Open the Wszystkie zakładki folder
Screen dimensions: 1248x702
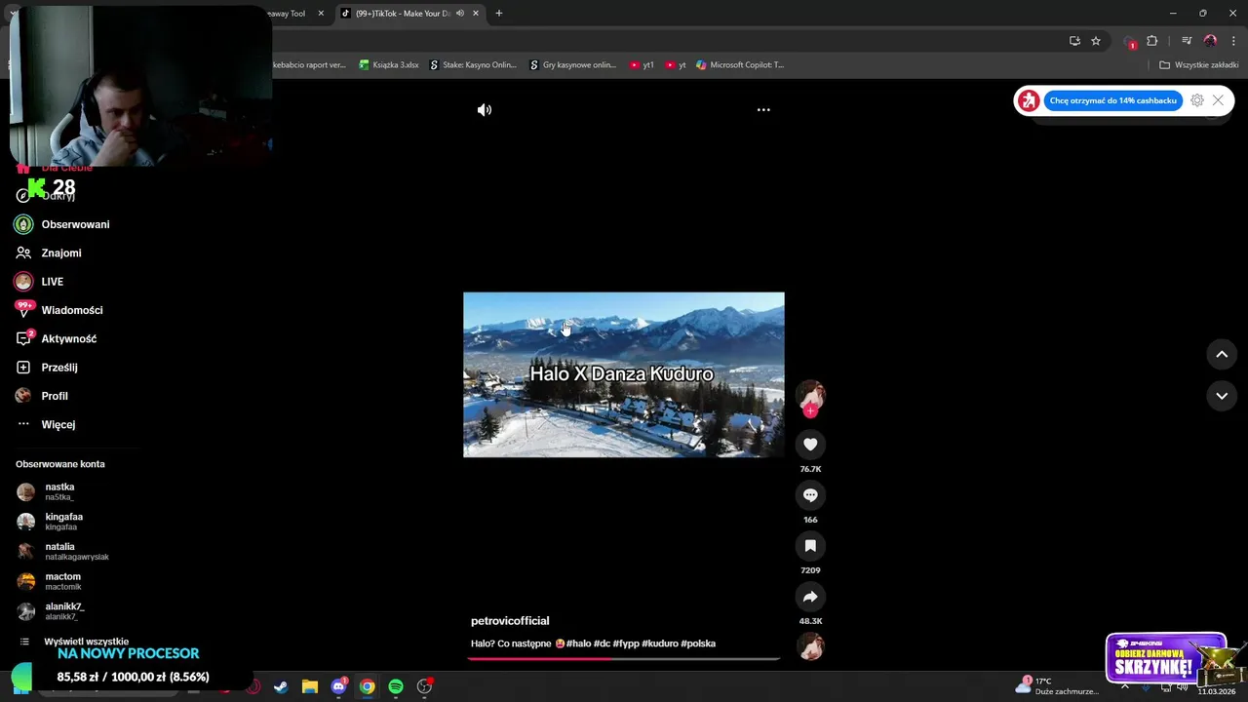(1199, 65)
